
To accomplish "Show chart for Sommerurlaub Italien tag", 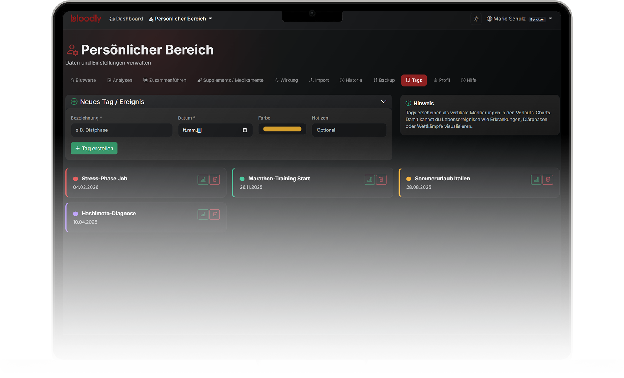I will click(x=536, y=180).
